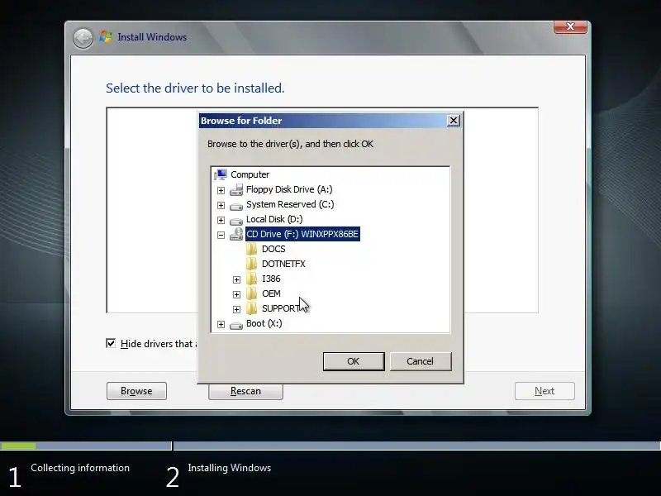Expand the I386 folder node
Screen dimensions: 661x496
236,279
